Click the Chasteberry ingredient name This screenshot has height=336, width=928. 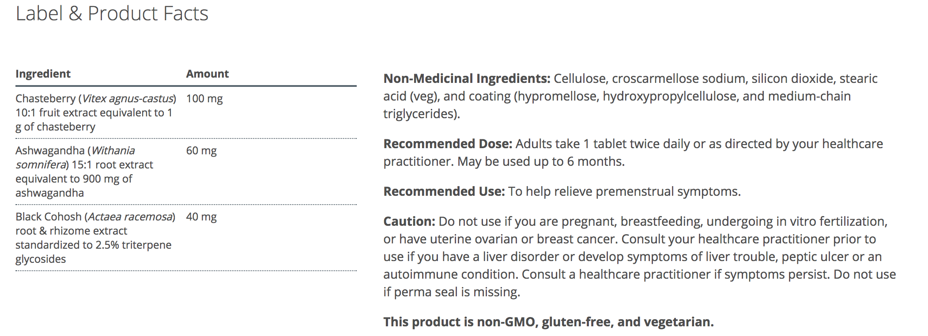[45, 99]
